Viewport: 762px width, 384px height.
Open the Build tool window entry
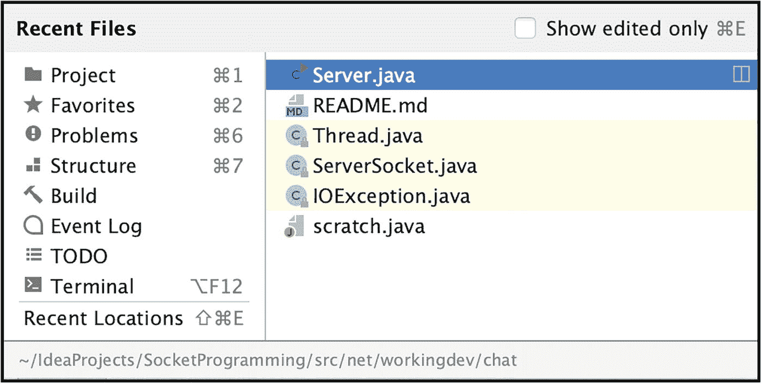point(134,195)
